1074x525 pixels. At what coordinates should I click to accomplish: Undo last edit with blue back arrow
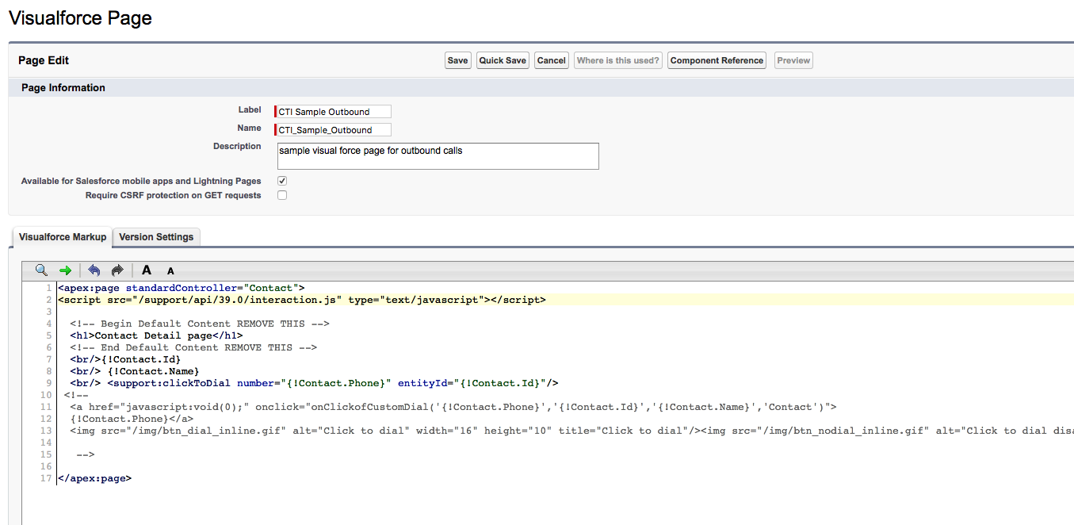point(94,270)
